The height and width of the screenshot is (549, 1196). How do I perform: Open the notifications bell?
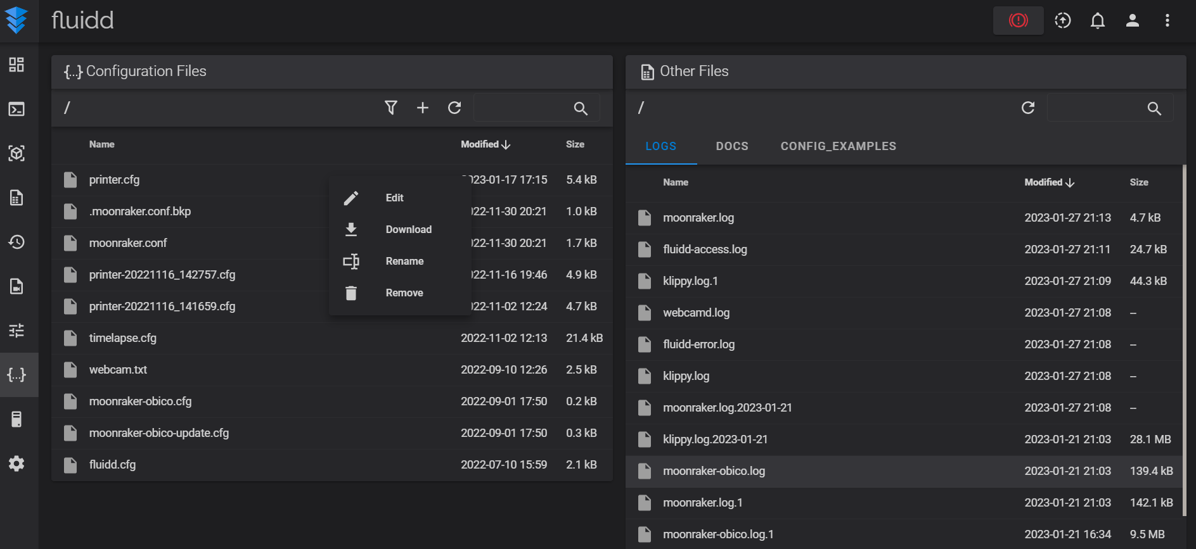1098,20
